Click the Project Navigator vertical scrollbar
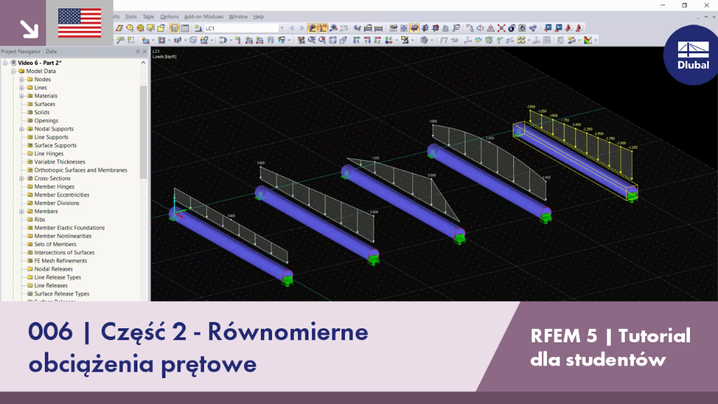Viewport: 718px width, 404px height. coord(143,133)
